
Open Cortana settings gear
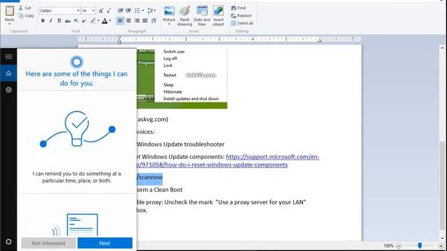coord(8,90)
